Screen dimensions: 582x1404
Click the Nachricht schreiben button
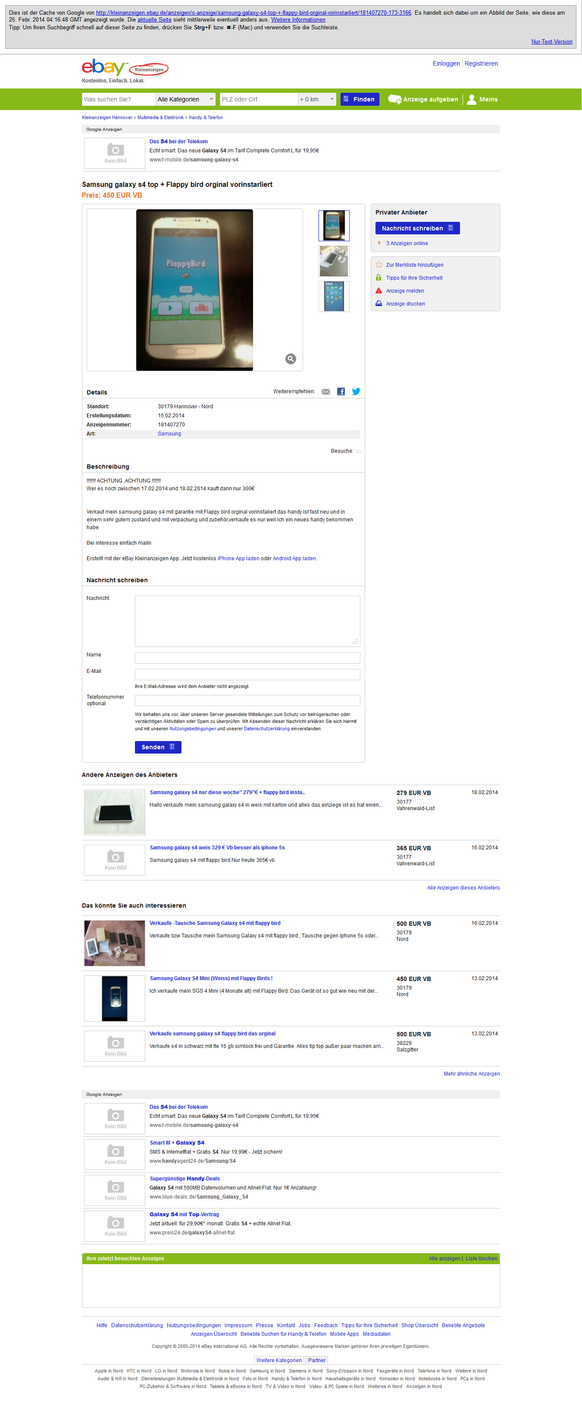click(418, 228)
